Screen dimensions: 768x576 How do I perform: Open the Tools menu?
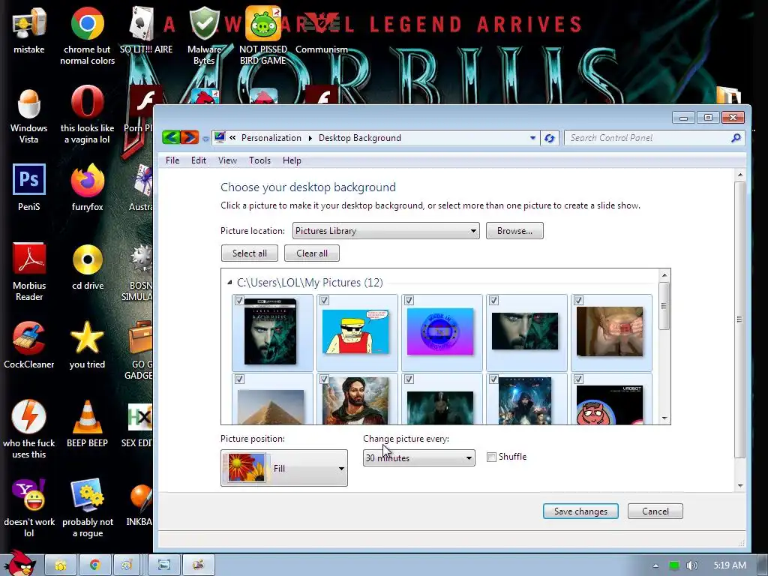[259, 160]
